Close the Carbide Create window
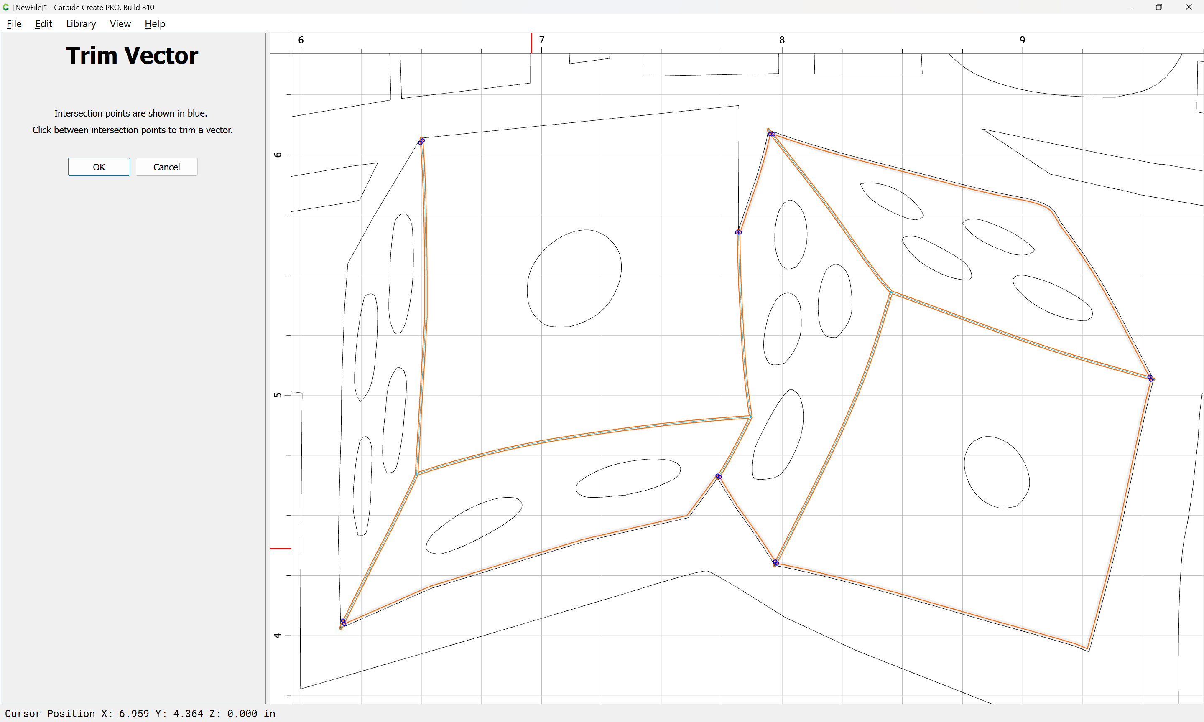 pos(1188,7)
